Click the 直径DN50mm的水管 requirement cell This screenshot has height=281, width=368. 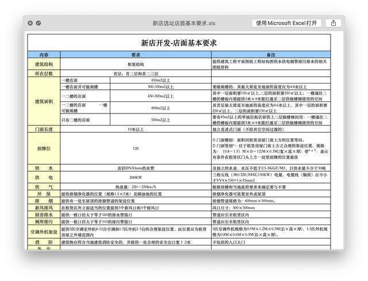(x=136, y=168)
